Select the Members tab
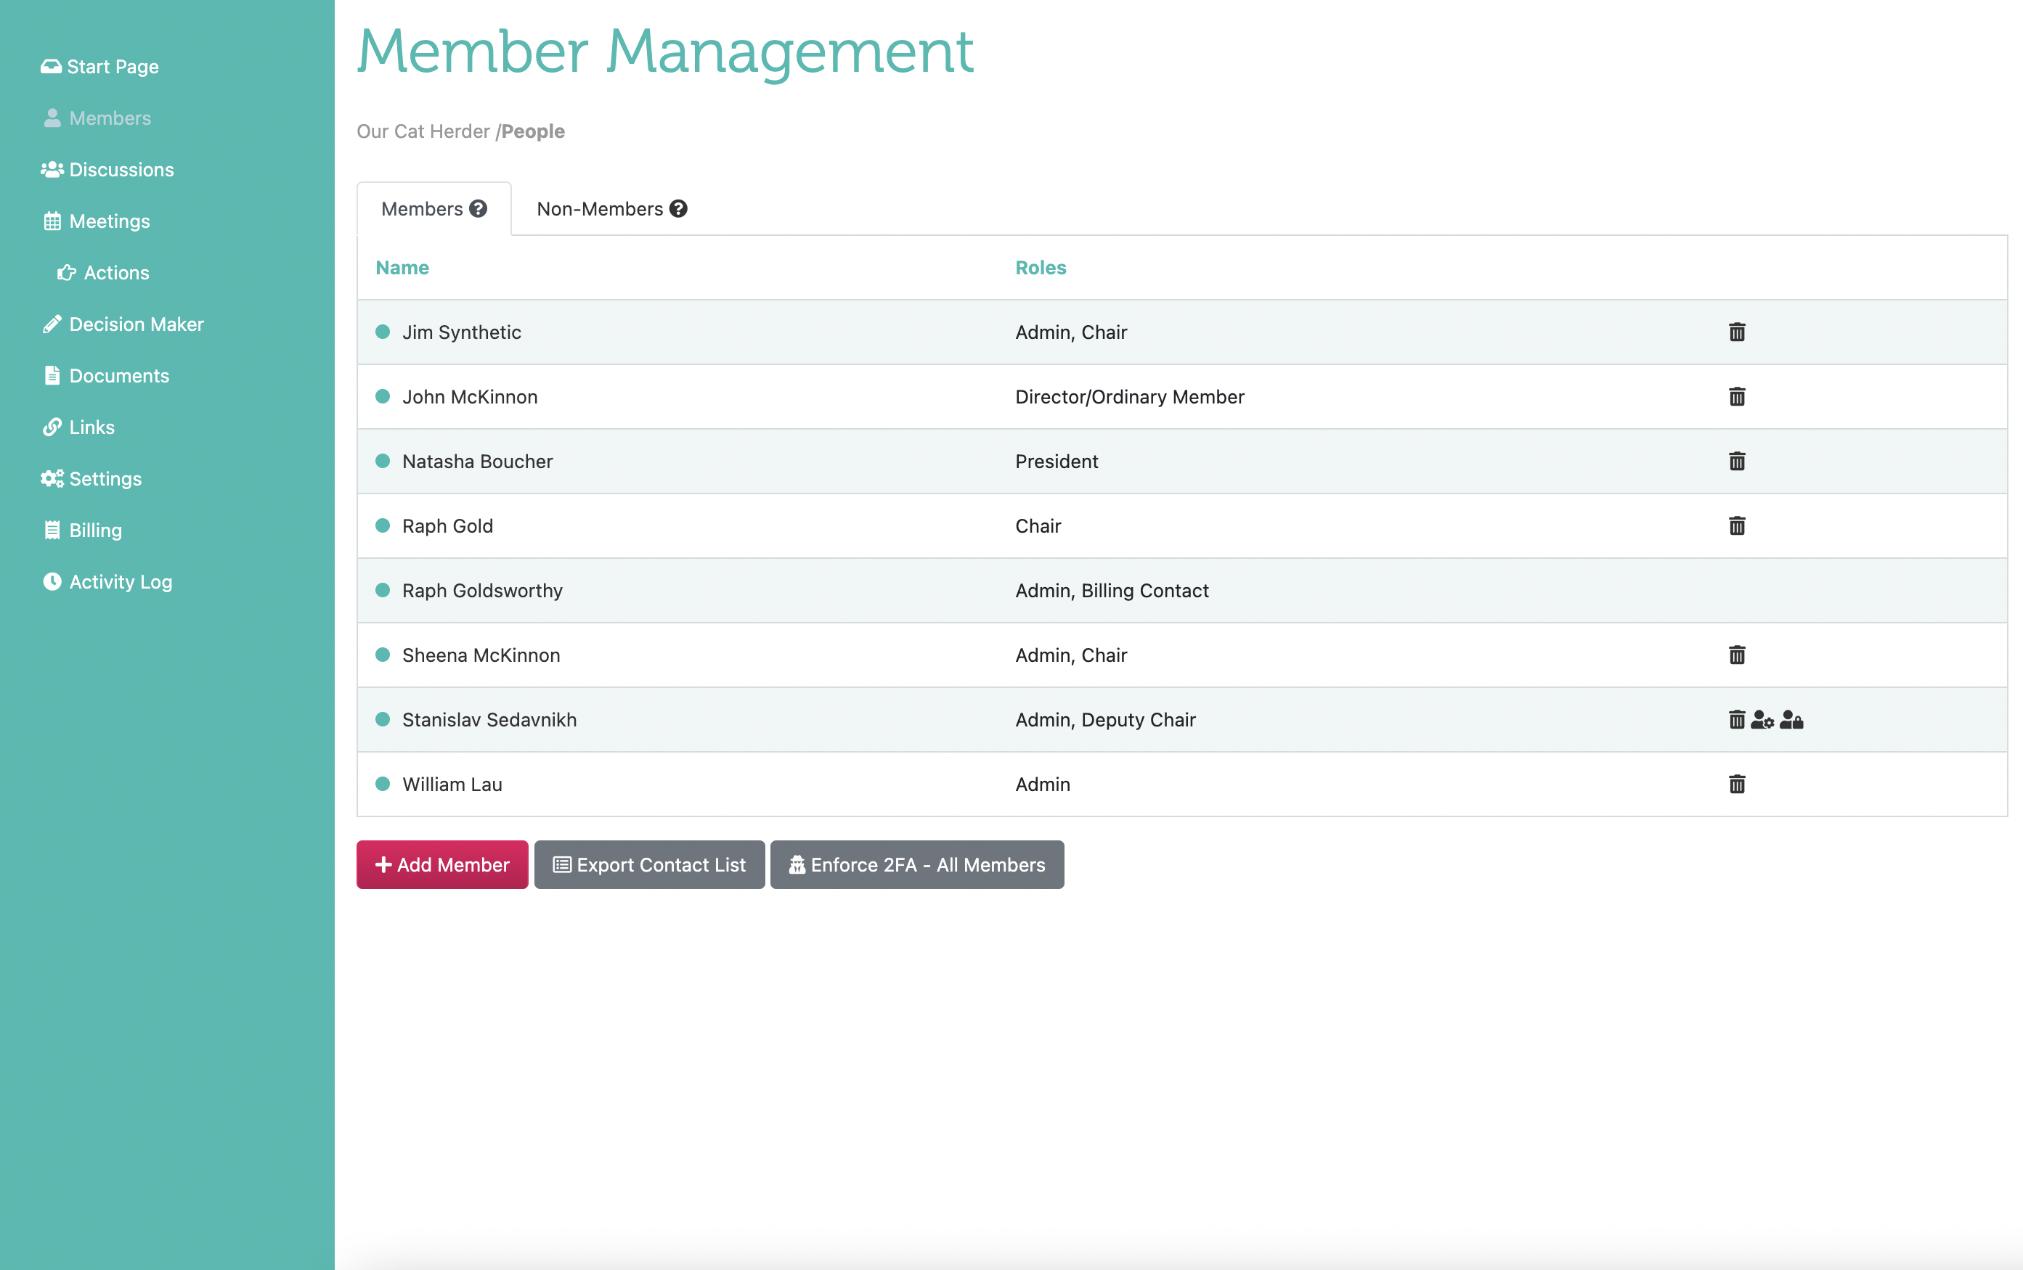 [x=423, y=208]
